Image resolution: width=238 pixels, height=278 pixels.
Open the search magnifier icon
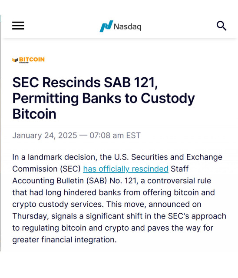point(221,26)
